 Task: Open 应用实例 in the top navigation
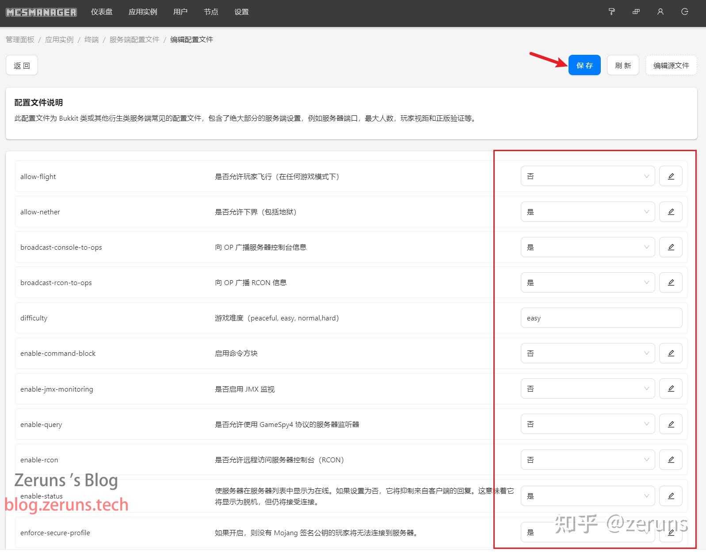point(143,12)
